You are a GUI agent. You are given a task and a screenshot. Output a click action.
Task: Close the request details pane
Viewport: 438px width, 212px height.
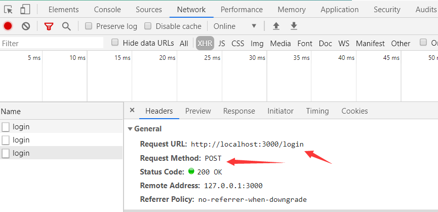[x=132, y=111]
